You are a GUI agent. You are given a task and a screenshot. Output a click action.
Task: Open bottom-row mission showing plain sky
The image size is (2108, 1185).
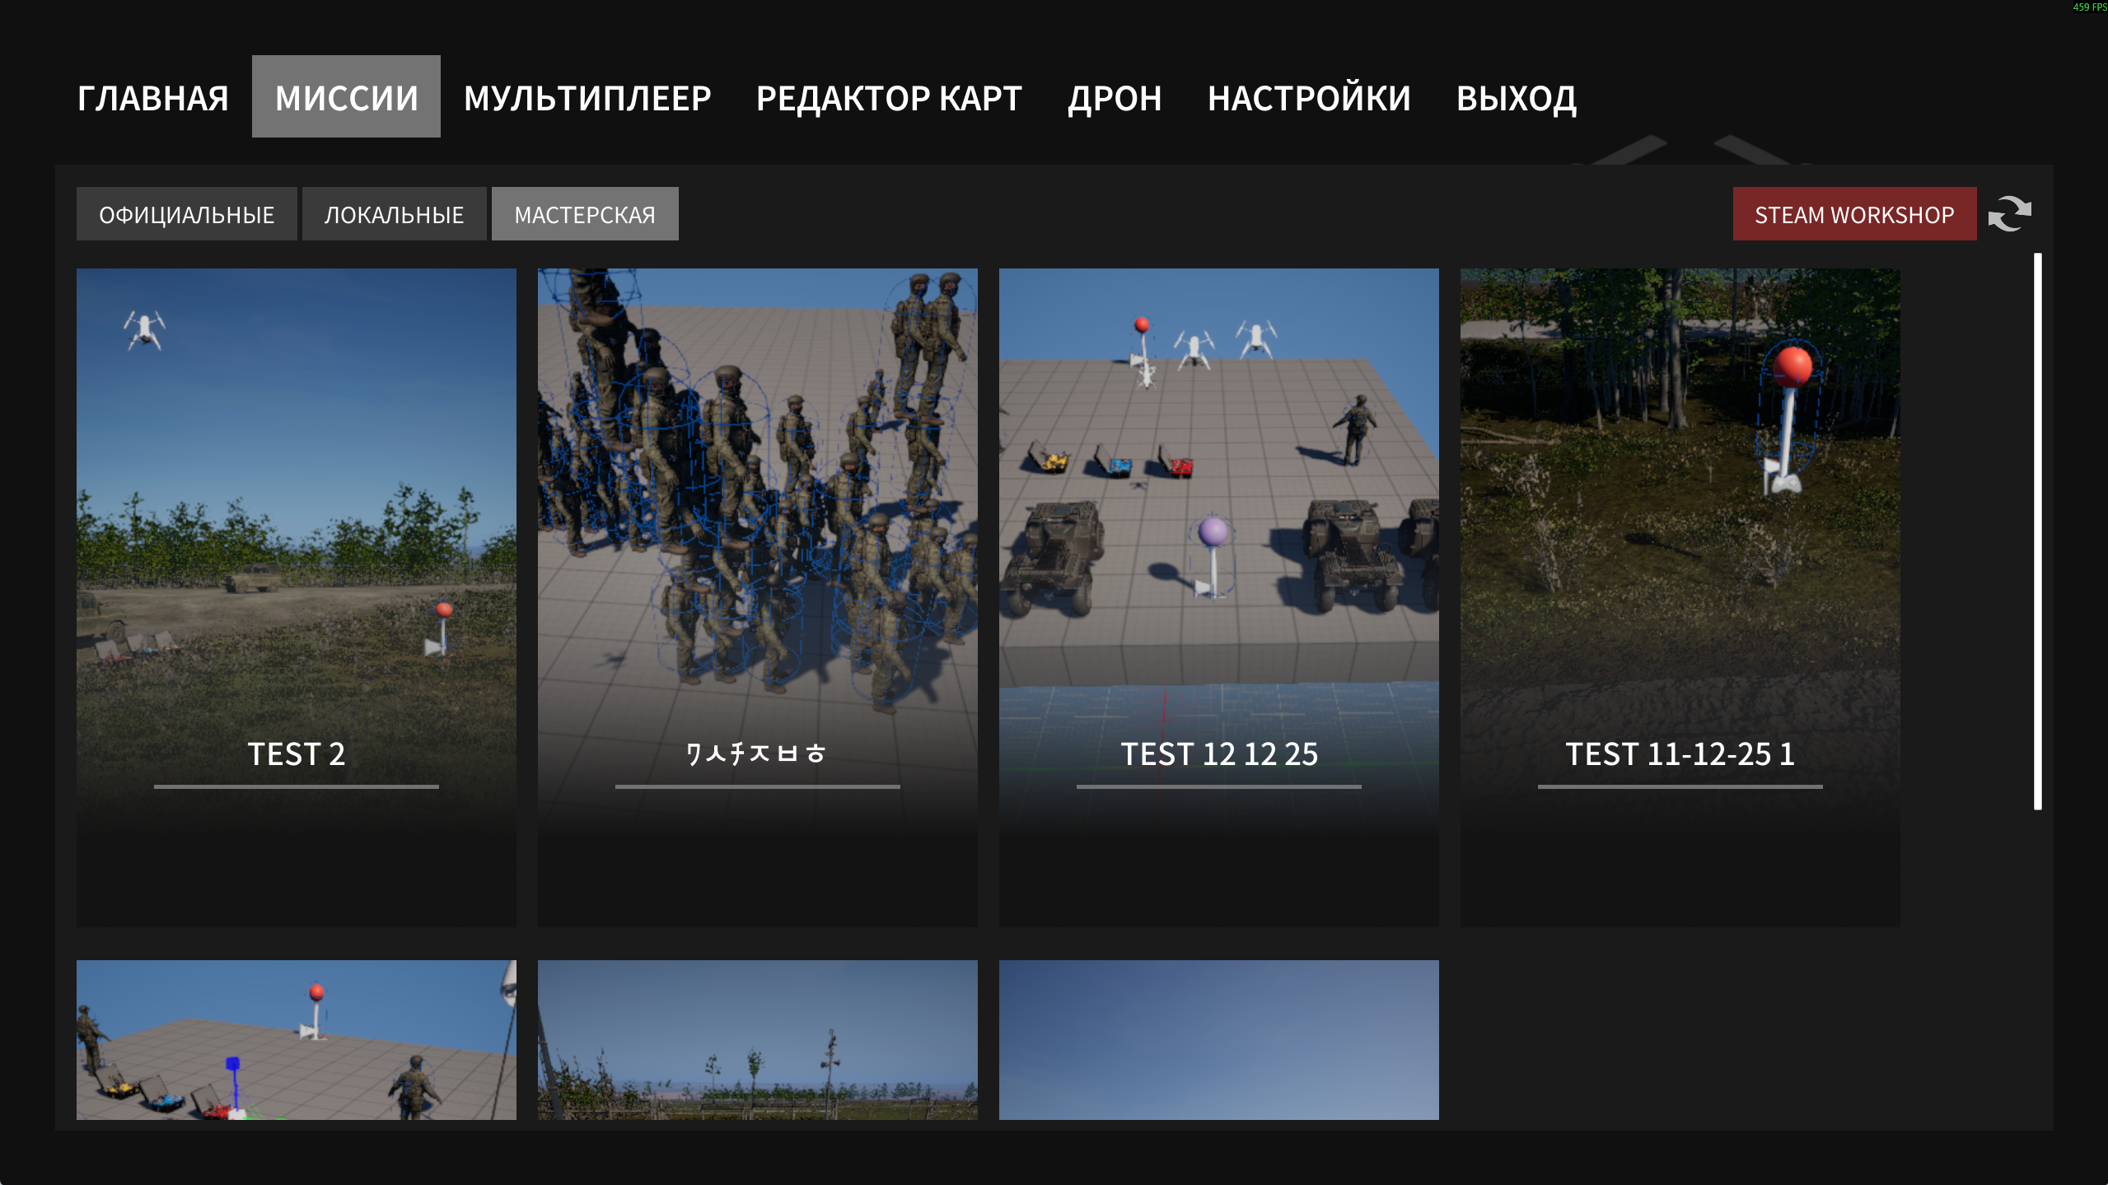[x=1218, y=1039]
